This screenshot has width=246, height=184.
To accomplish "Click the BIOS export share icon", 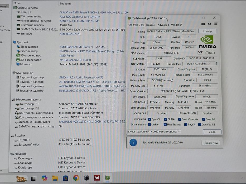I will click(x=200, y=53).
